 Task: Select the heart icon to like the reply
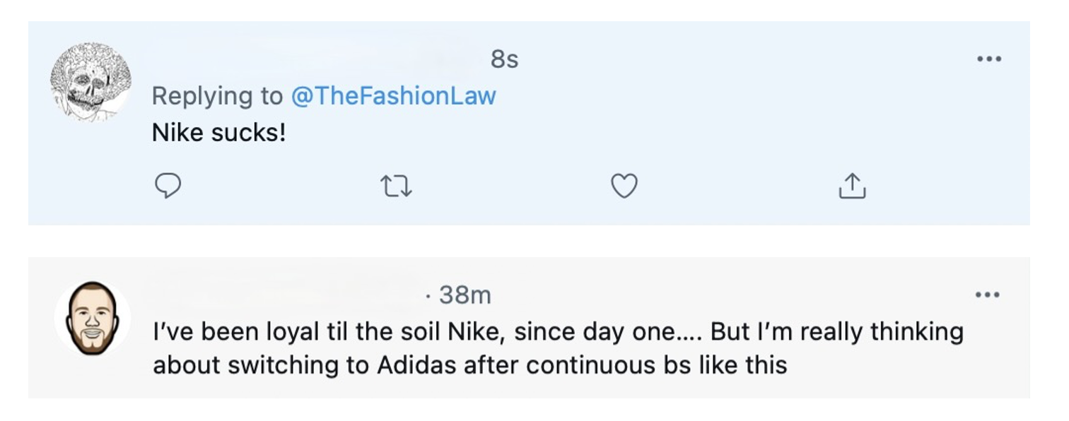(625, 185)
